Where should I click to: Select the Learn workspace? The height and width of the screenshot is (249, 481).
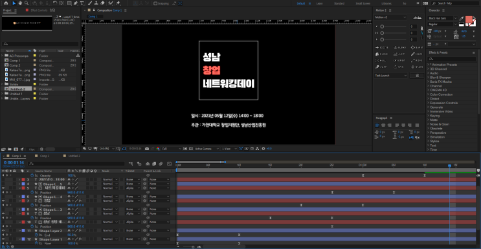320,4
